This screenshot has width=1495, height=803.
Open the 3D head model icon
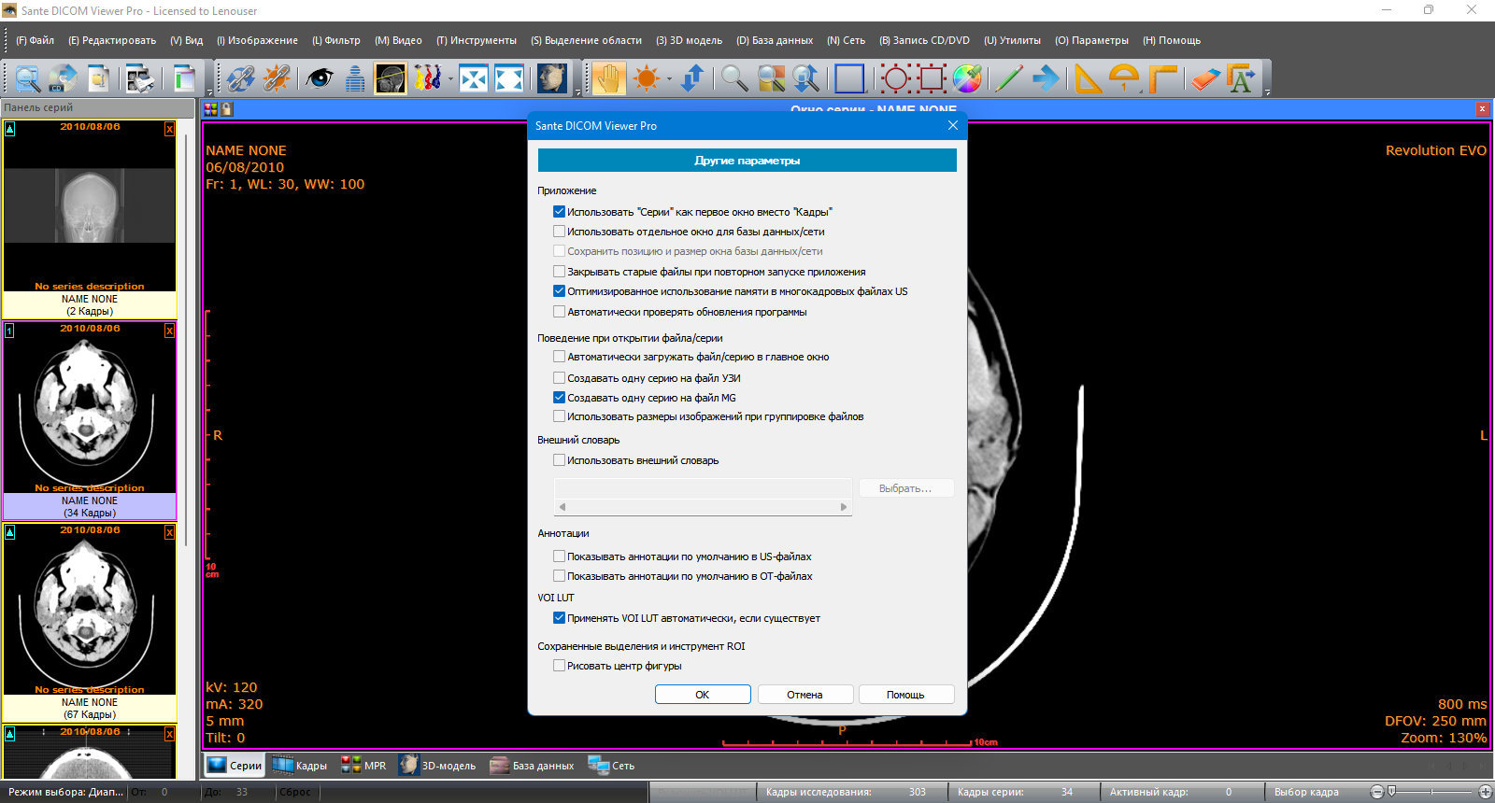[551, 78]
